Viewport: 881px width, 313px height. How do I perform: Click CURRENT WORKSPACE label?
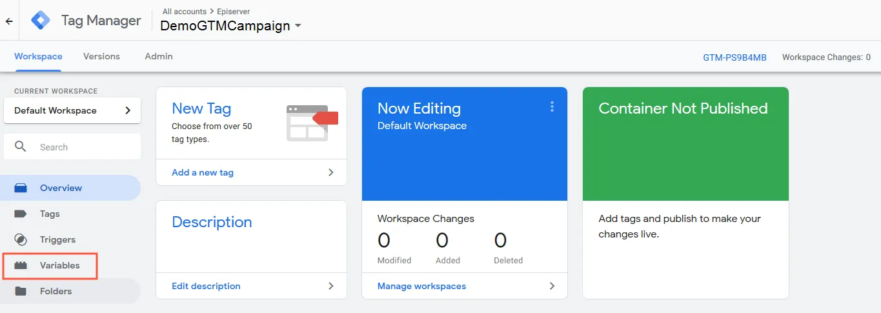[56, 92]
